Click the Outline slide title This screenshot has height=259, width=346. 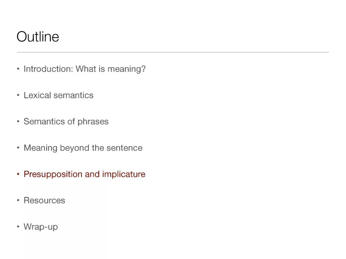click(x=38, y=36)
